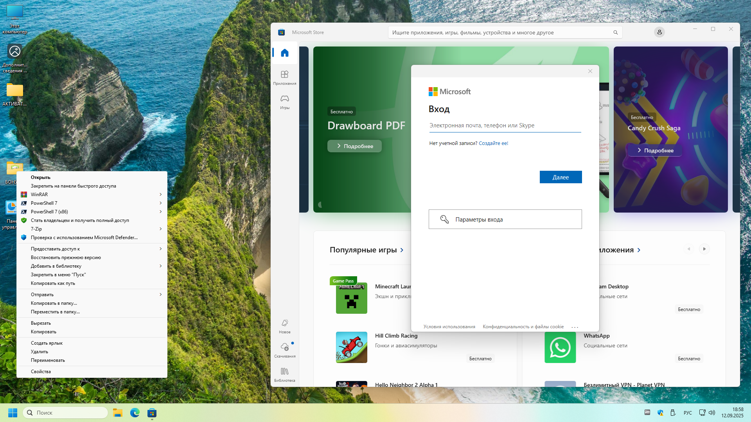Viewport: 751px width, 422px height.
Task: Click Бесплатно button for Hill Climb Racing
Action: tap(480, 359)
